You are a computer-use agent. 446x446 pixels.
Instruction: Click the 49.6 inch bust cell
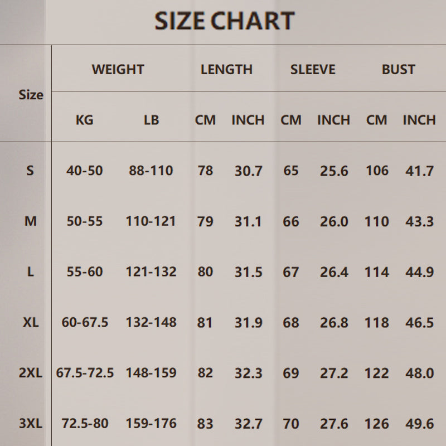click(x=419, y=424)
